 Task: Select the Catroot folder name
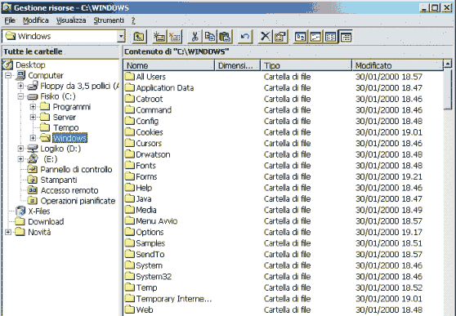[150, 99]
